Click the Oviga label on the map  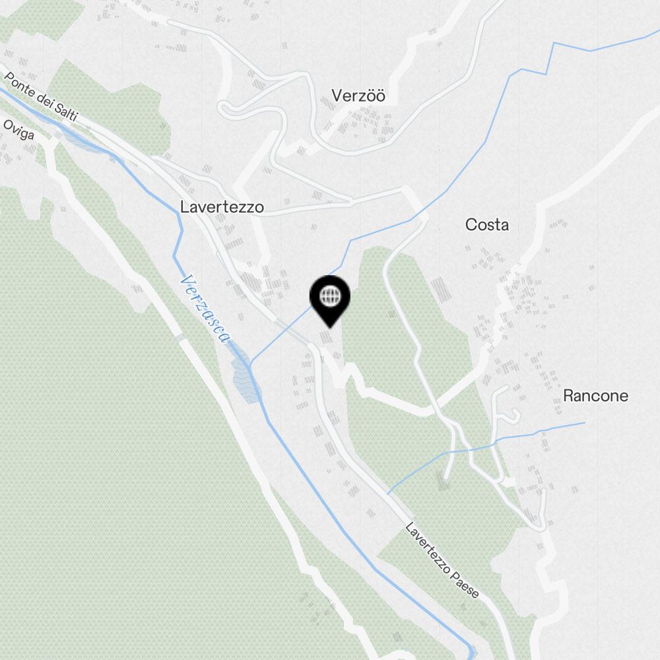point(18,129)
